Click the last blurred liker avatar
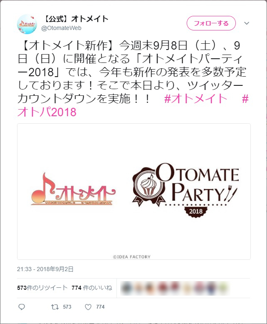267x324 pixels. pyautogui.click(x=223, y=288)
